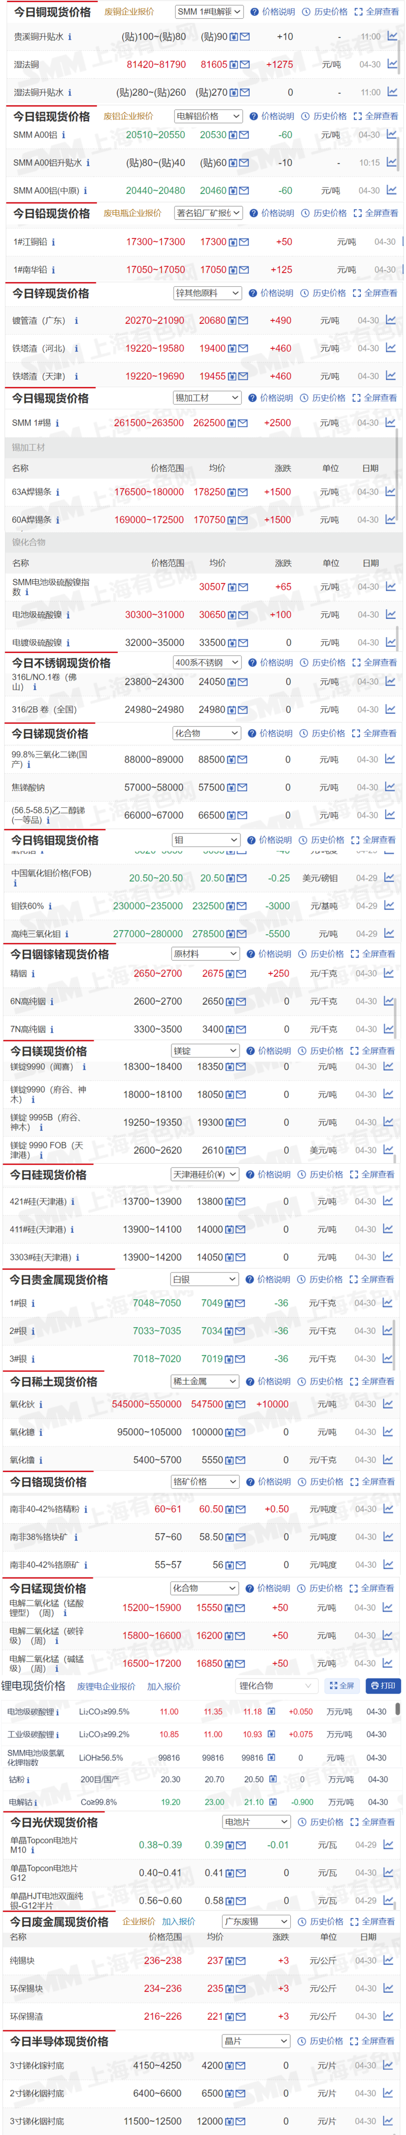Click the info icon beside 钼铁60%
This screenshot has height=2135, width=406.
(x=50, y=906)
